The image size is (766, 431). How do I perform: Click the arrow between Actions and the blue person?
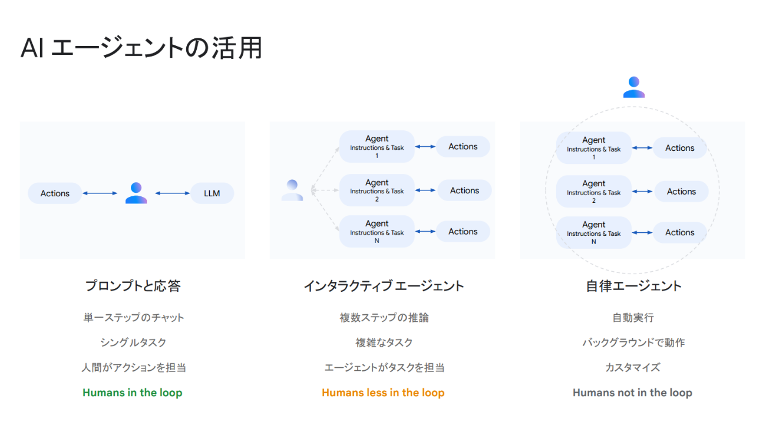coord(100,193)
